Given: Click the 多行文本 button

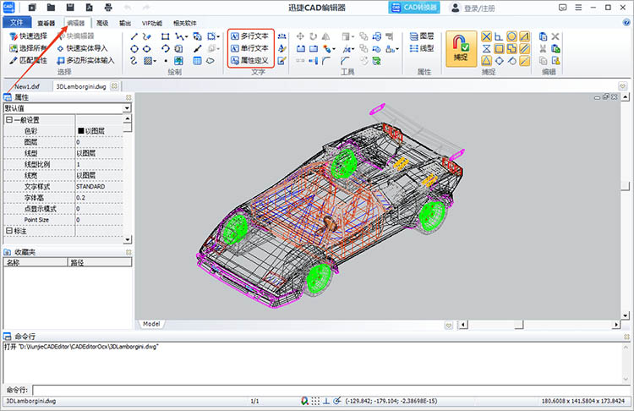Looking at the screenshot, I should click(249, 36).
